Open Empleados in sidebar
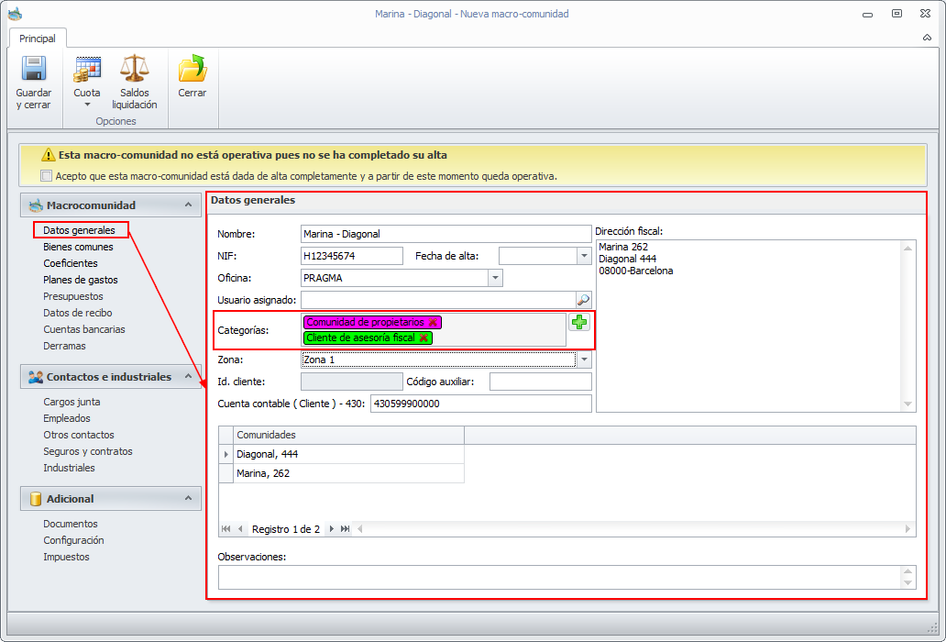Image resolution: width=946 pixels, height=642 pixels. pos(67,418)
